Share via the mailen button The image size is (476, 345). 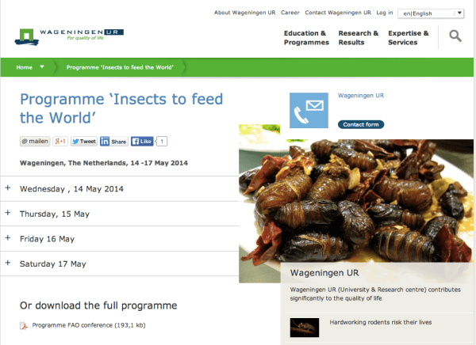click(x=35, y=141)
